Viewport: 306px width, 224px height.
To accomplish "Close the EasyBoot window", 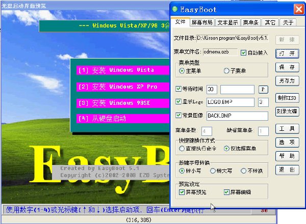I will coord(299,9).
